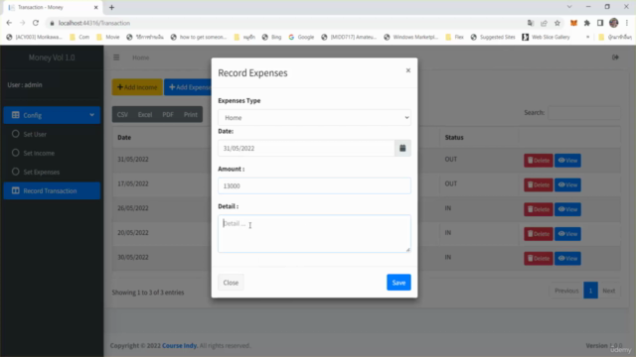Close the Transaction - Money tab
The image size is (636, 357).
(x=96, y=7)
